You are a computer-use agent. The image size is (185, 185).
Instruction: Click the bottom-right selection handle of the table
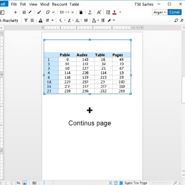[130, 94]
